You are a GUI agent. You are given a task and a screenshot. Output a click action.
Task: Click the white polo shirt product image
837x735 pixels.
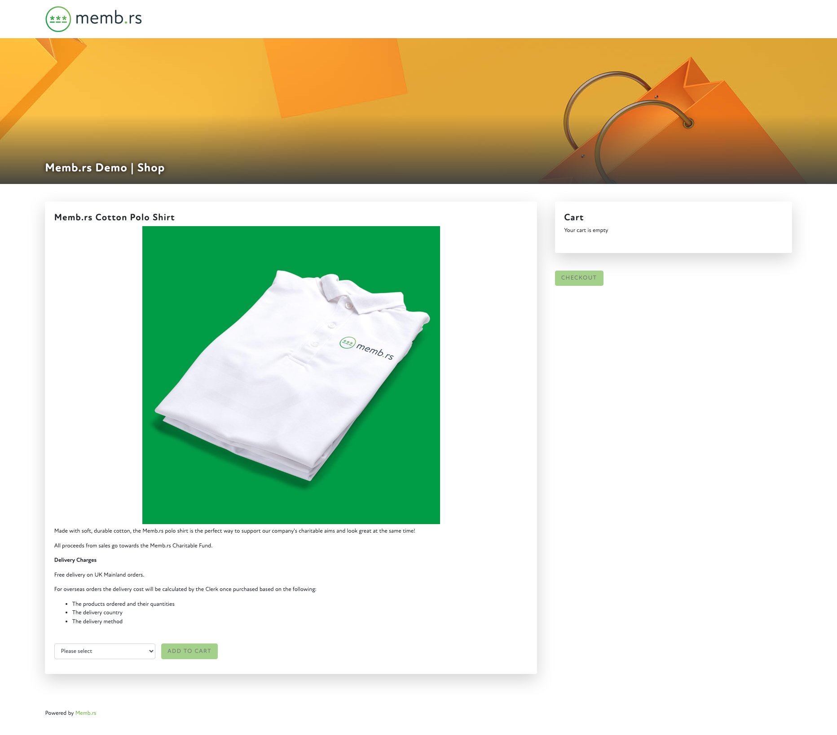(291, 375)
